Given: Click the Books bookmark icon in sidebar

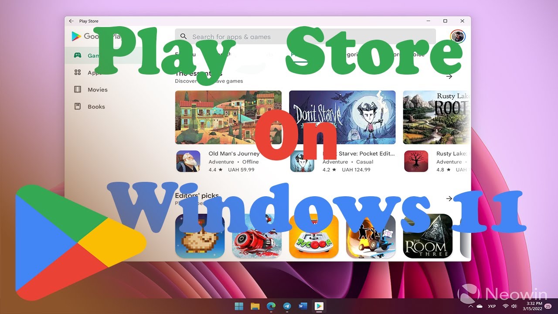Looking at the screenshot, I should click(x=78, y=106).
